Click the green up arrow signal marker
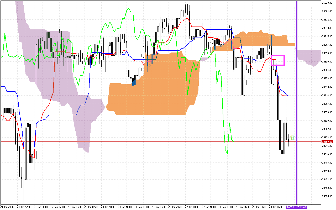The height and width of the screenshot is (210, 336). coord(292,138)
